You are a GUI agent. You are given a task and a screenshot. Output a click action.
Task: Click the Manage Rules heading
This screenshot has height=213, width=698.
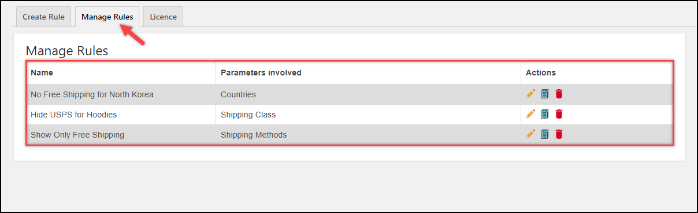tap(67, 51)
